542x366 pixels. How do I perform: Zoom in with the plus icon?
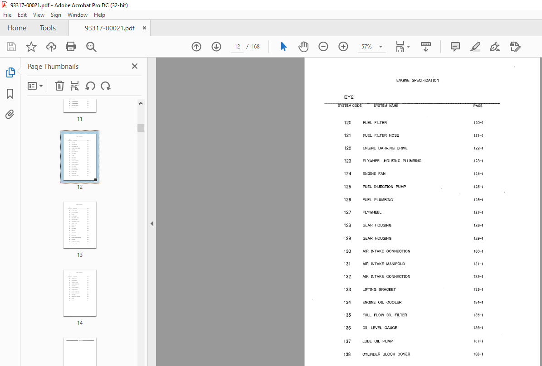[343, 47]
